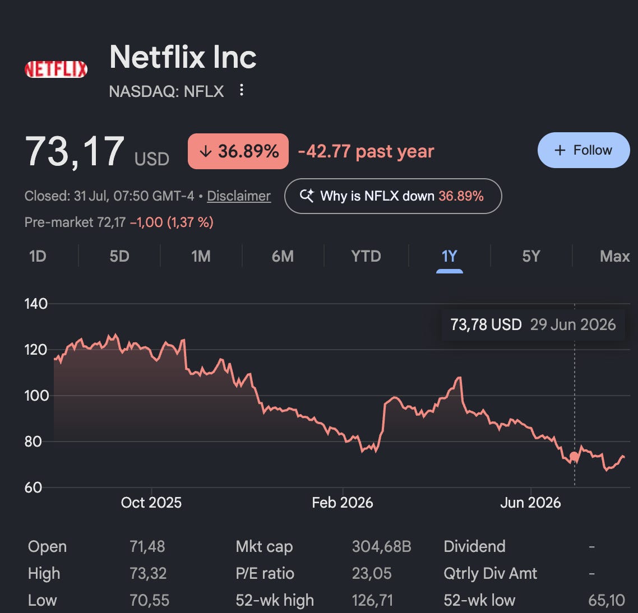This screenshot has width=638, height=613.
Task: Click the Closed: 31 Jul, 07:50 GMT-4 text
Action: tap(109, 196)
